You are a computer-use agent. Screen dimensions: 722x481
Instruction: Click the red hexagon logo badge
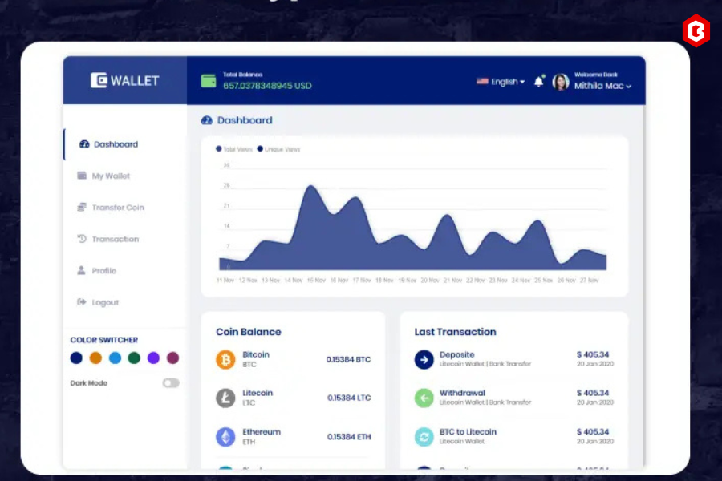(696, 30)
